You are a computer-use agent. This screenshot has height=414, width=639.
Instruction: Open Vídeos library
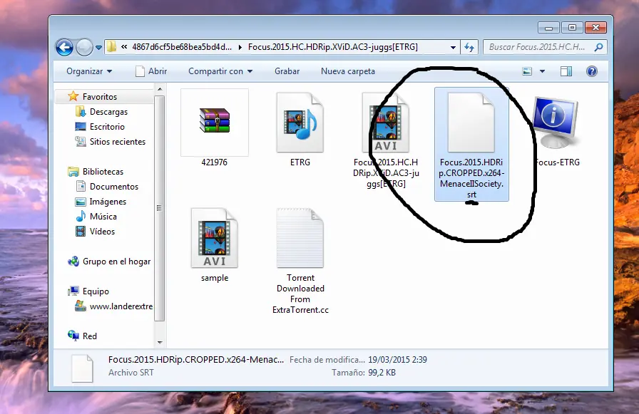pyautogui.click(x=102, y=231)
